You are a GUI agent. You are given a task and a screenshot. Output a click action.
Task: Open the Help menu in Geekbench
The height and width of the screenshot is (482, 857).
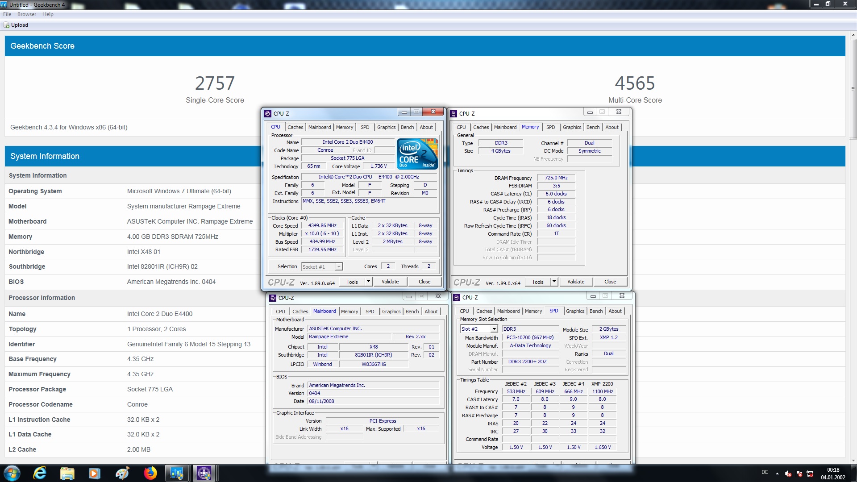click(48, 14)
